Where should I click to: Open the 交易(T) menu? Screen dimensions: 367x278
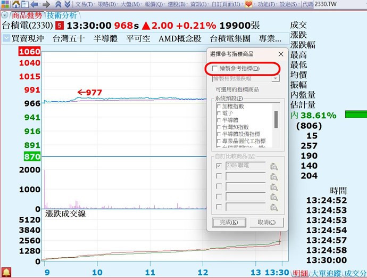coord(84,4)
